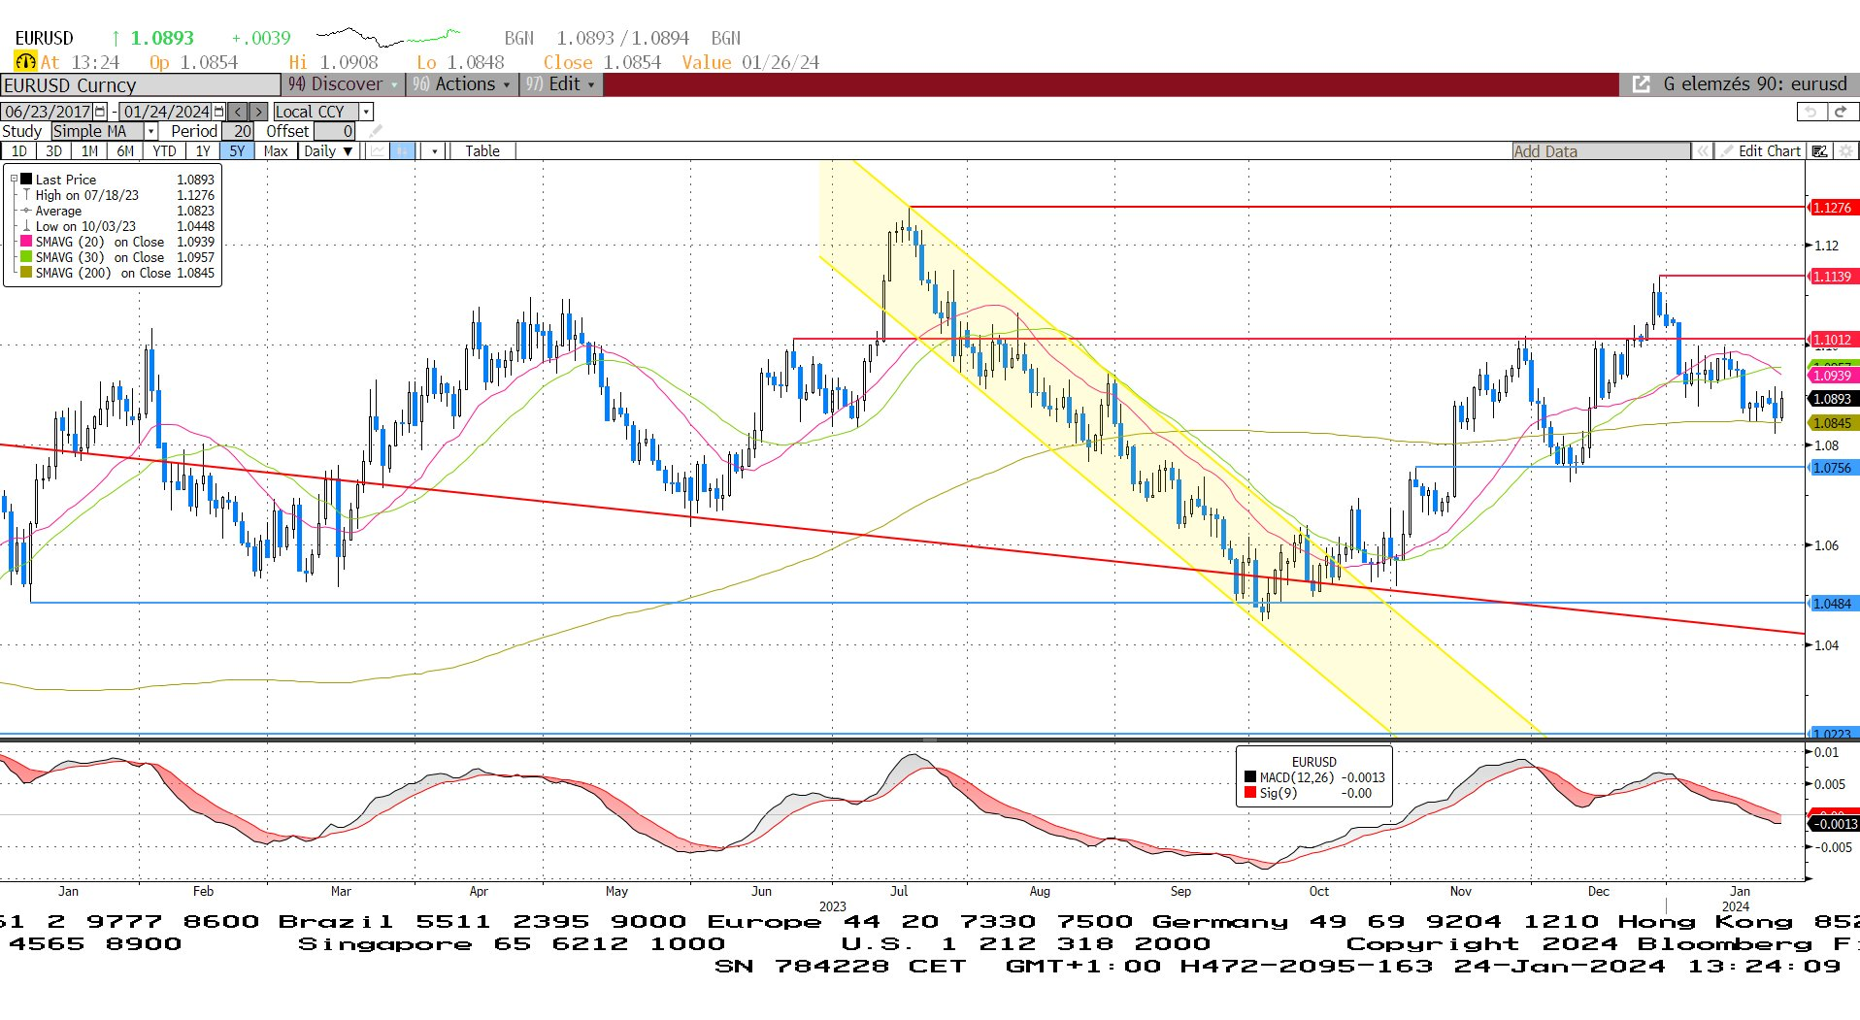Switch to the YTD time range
This screenshot has height=1020, width=1860.
coord(164,151)
